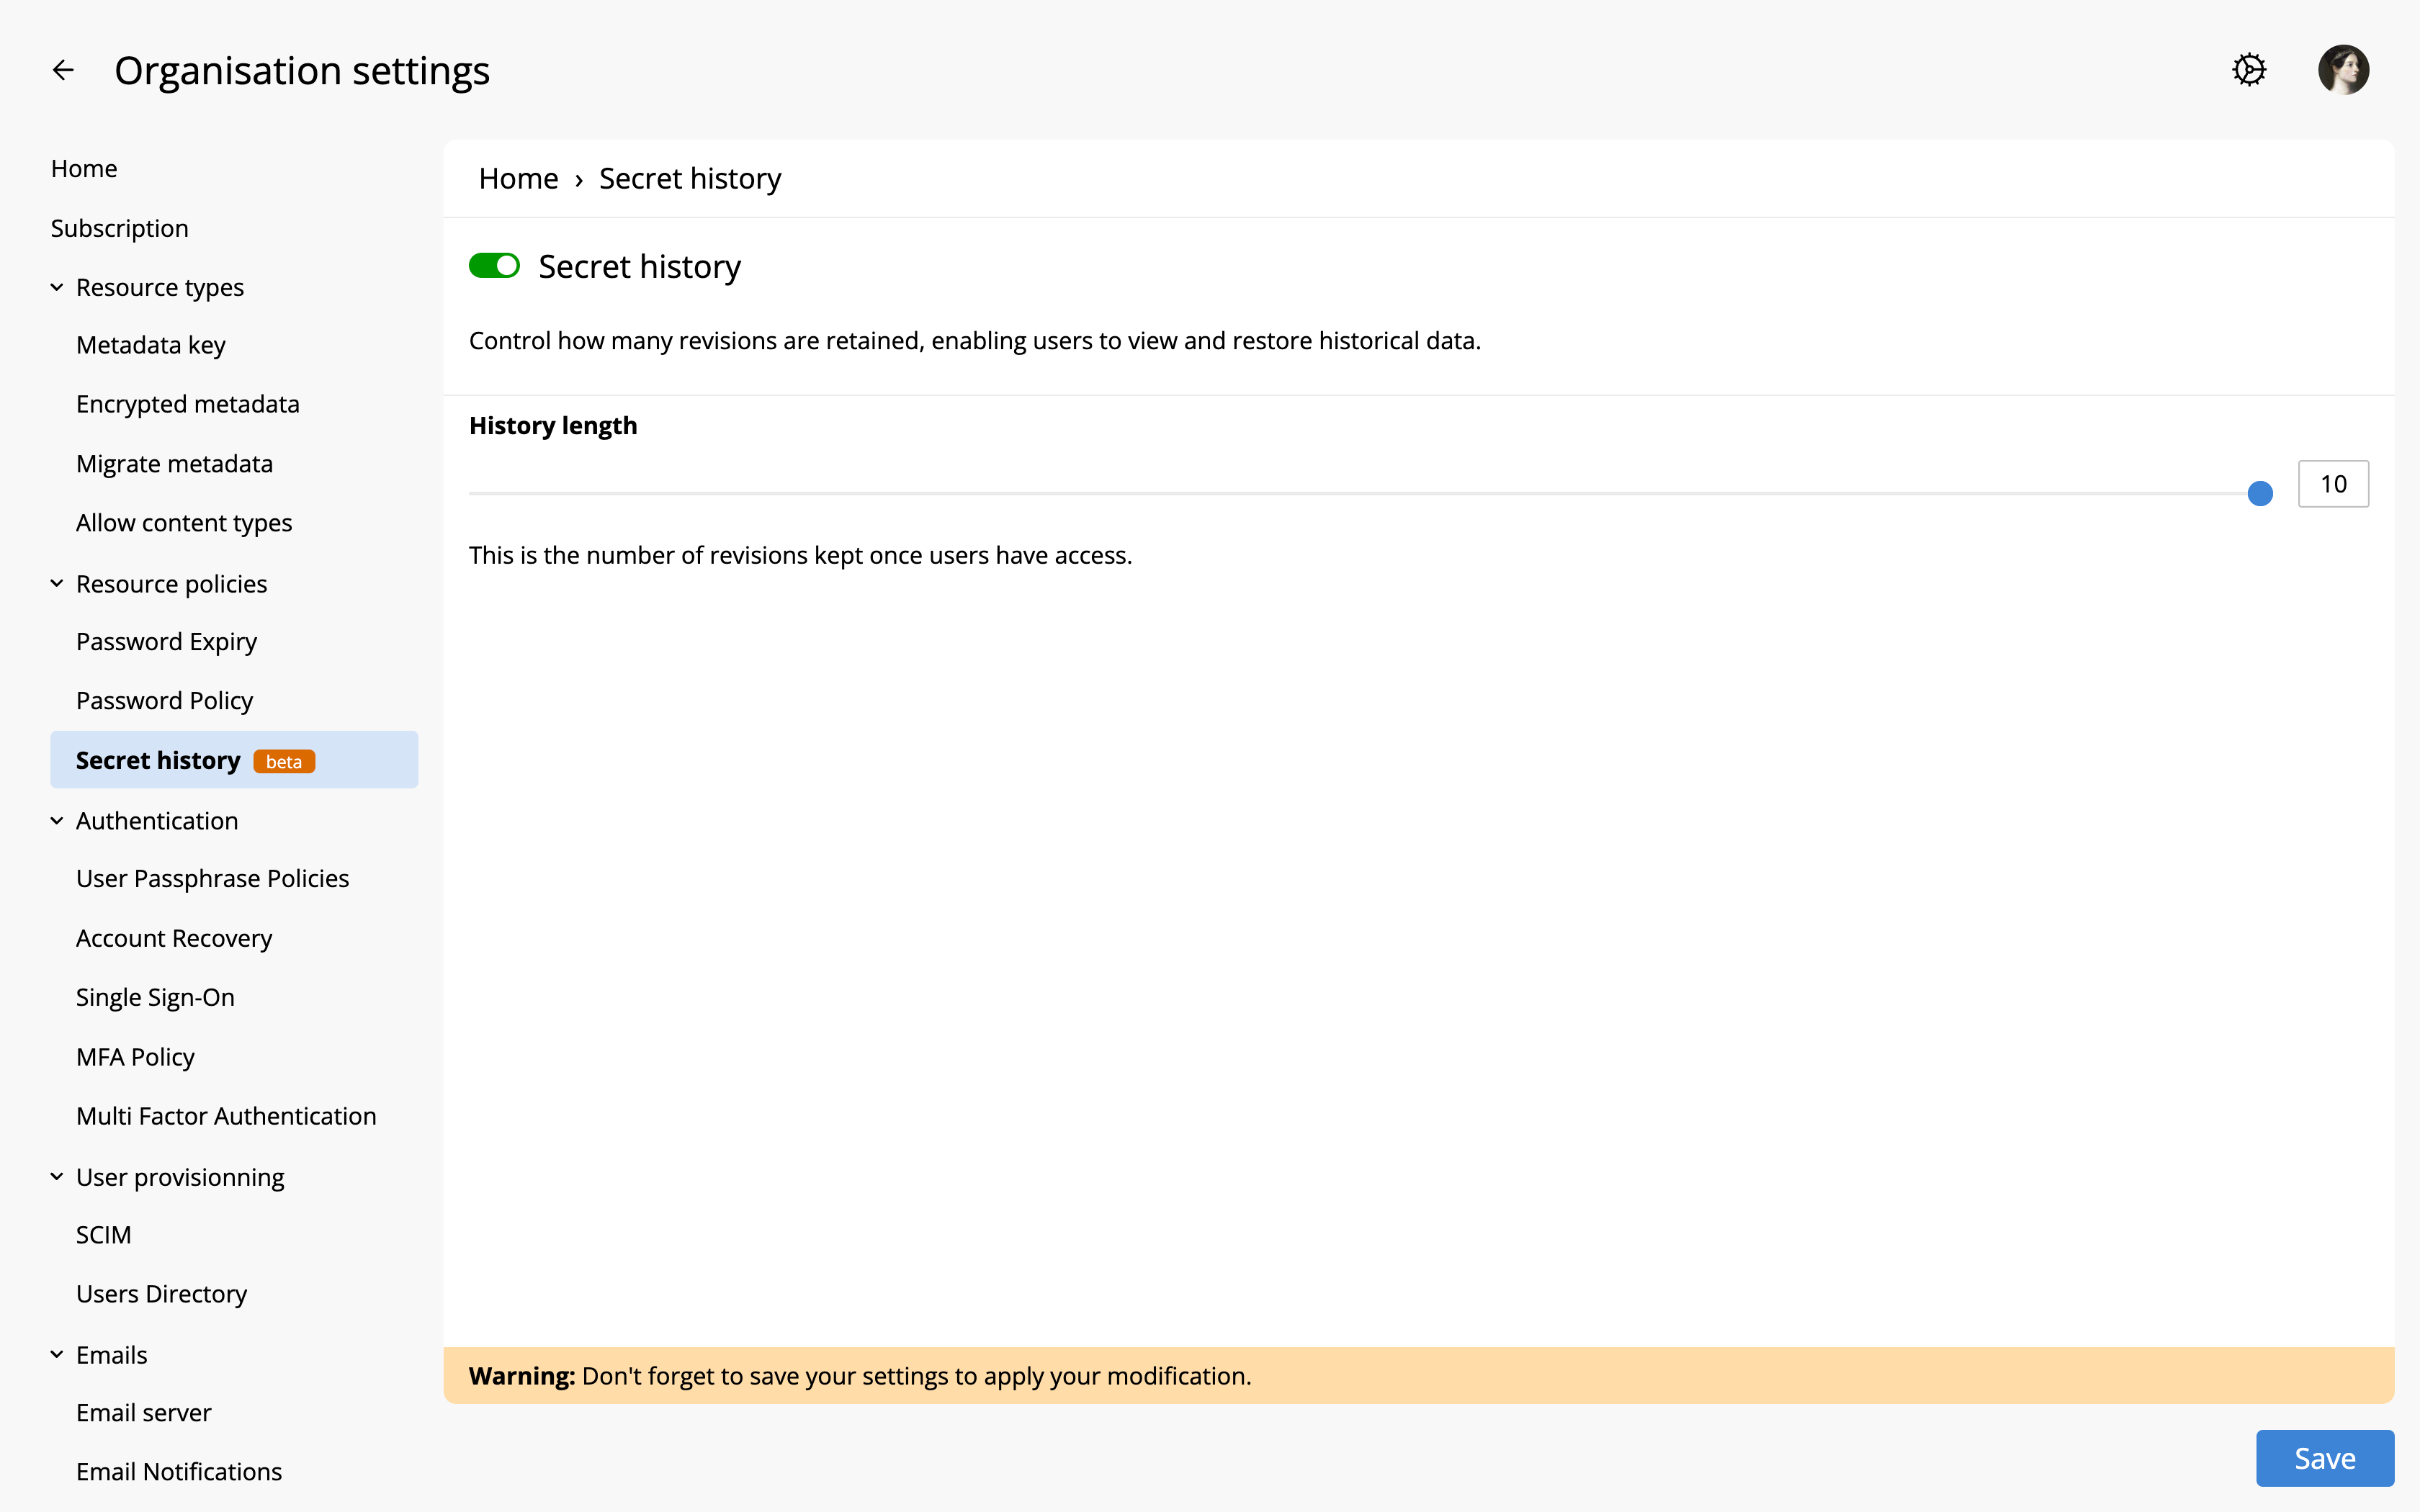The width and height of the screenshot is (2420, 1512).
Task: Select Secret history sidebar item
Action: [x=234, y=759]
